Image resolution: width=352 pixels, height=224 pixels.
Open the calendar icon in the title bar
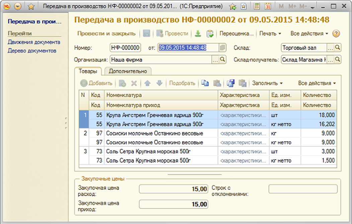[268, 6]
